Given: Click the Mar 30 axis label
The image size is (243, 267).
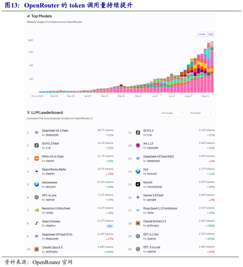Looking at the screenshot, I should [121, 96].
